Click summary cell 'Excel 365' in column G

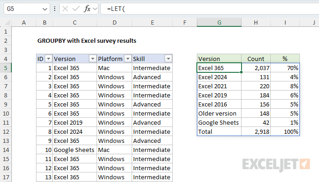(219, 68)
